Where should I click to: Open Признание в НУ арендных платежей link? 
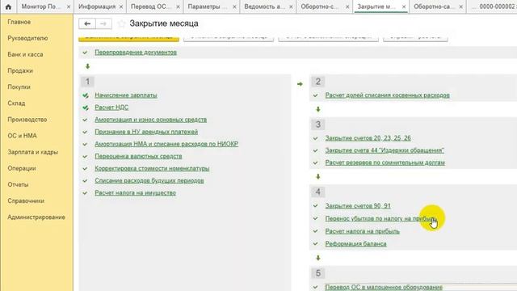(x=146, y=132)
